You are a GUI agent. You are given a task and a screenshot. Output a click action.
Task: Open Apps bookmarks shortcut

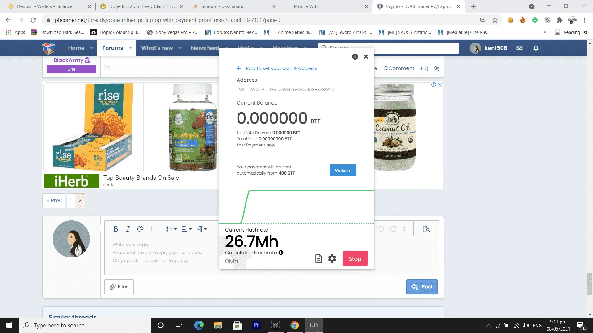[x=16, y=32]
